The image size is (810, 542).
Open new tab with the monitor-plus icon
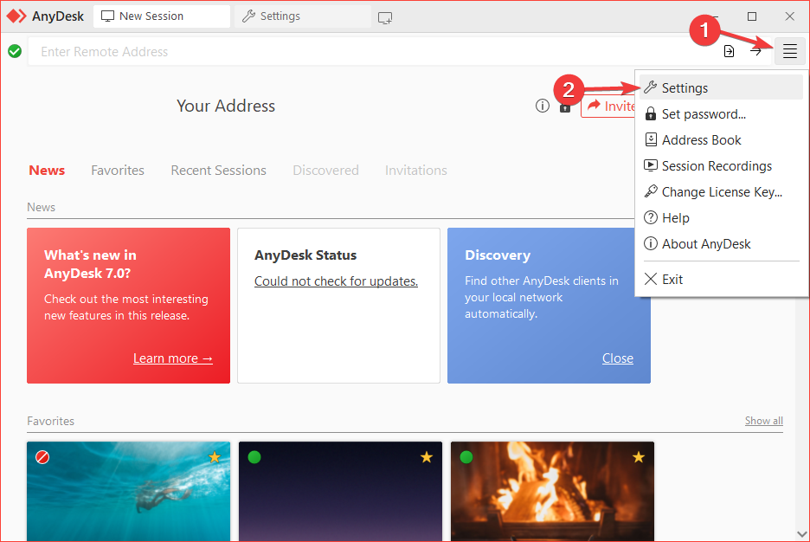(x=385, y=17)
